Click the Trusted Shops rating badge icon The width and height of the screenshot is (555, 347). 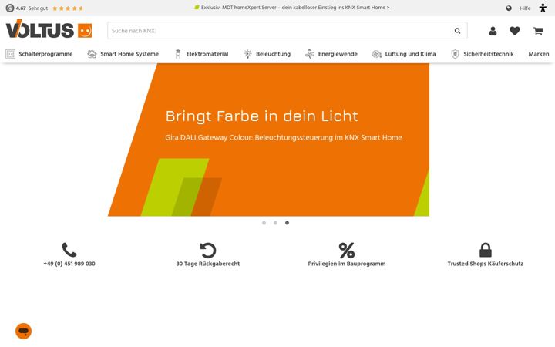click(10, 8)
